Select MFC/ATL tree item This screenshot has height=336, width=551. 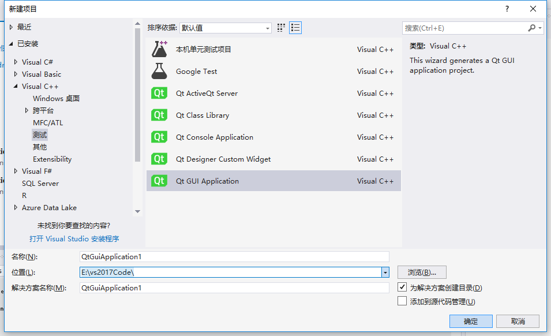tap(48, 122)
